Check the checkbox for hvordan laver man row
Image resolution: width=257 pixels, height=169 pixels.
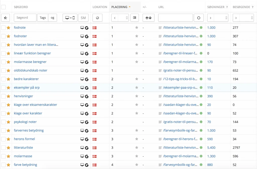click(4, 45)
